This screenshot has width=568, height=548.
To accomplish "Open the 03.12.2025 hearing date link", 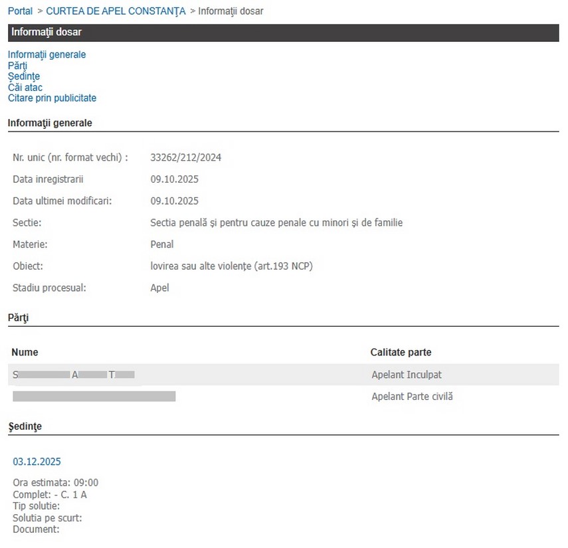I will tap(37, 462).
